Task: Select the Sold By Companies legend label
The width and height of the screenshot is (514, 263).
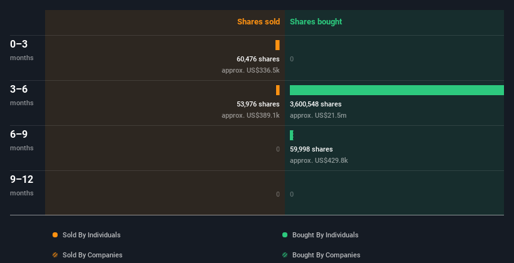Action: click(x=93, y=255)
